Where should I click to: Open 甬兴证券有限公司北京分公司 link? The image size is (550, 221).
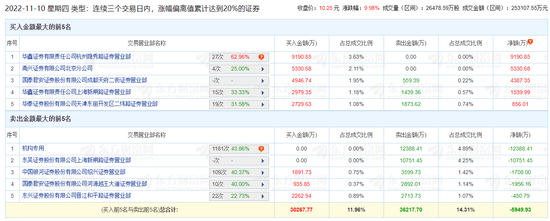pos(57,69)
